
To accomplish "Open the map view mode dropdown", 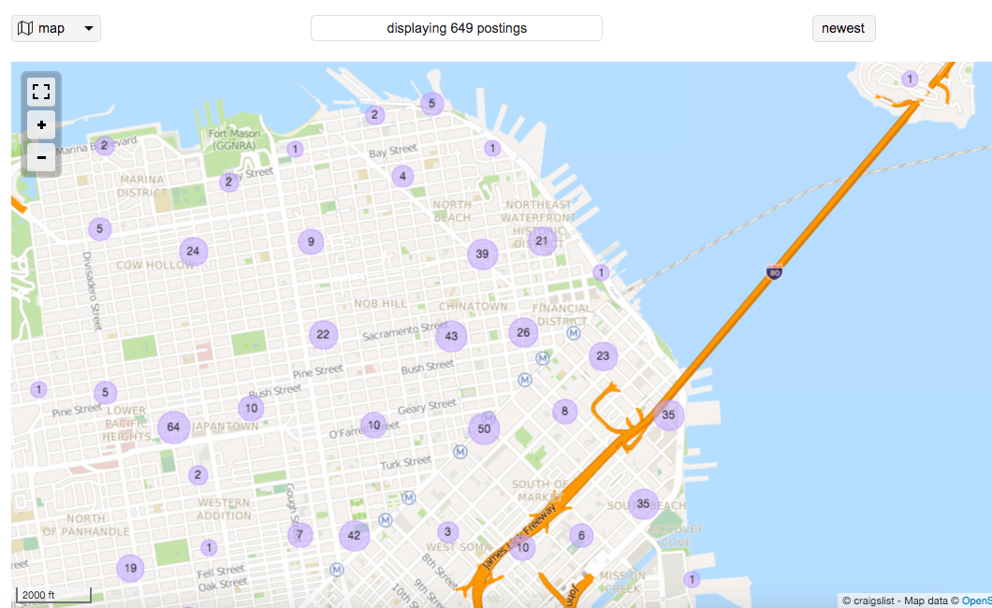I will [x=55, y=28].
